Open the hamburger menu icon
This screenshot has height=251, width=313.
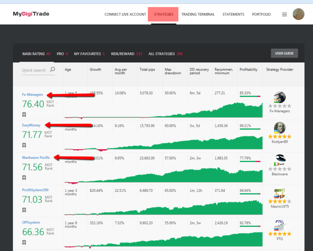tap(284, 15)
